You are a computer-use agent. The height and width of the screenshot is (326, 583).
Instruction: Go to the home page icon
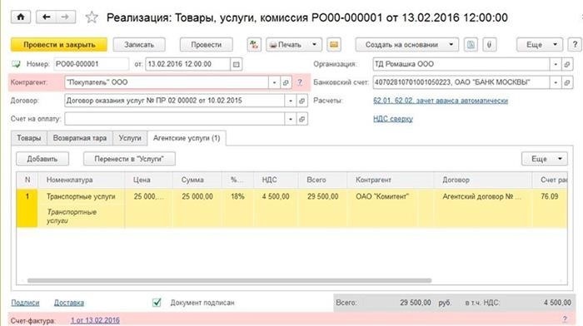(x=21, y=17)
